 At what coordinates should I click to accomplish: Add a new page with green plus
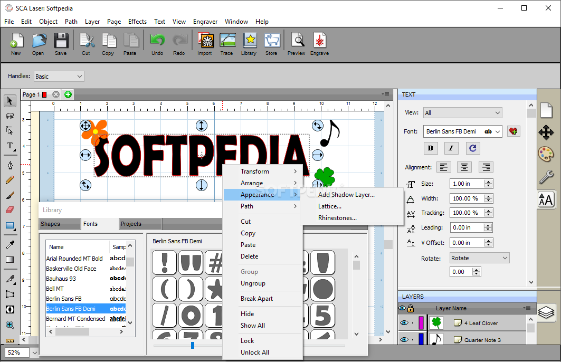(68, 94)
